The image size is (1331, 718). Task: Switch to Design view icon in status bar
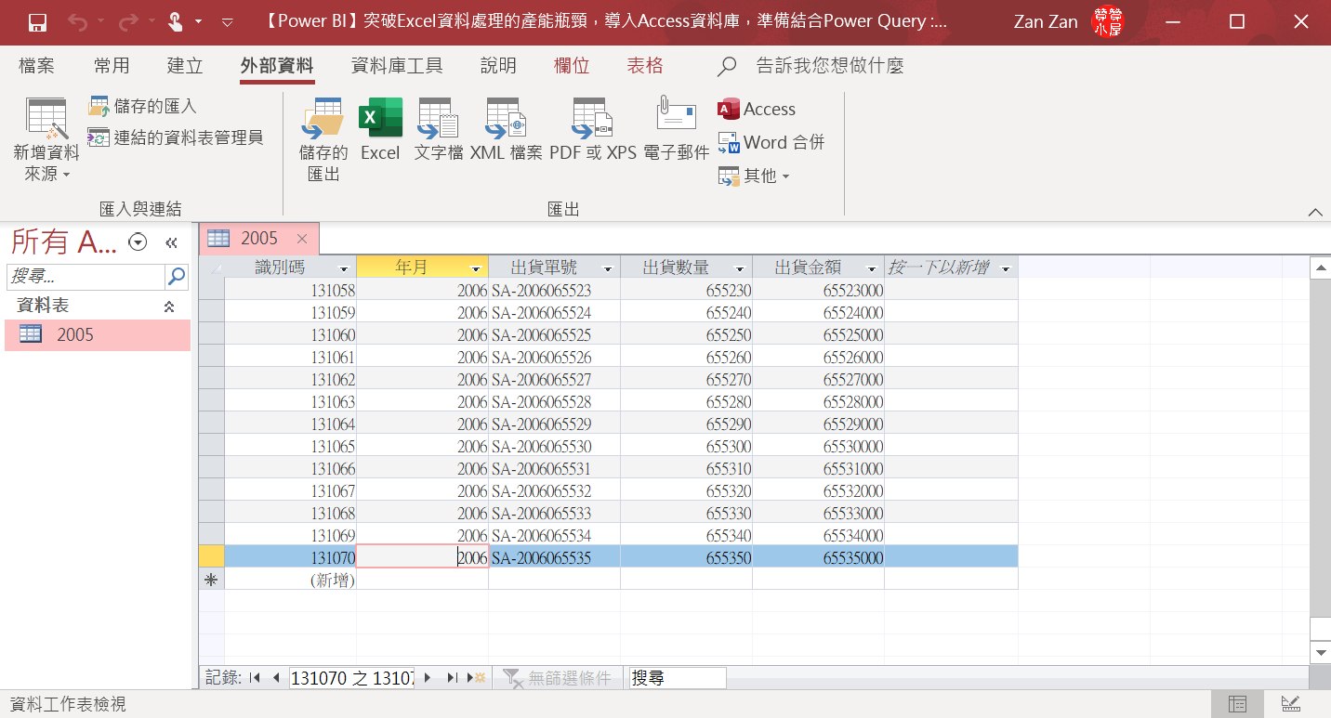pos(1290,704)
